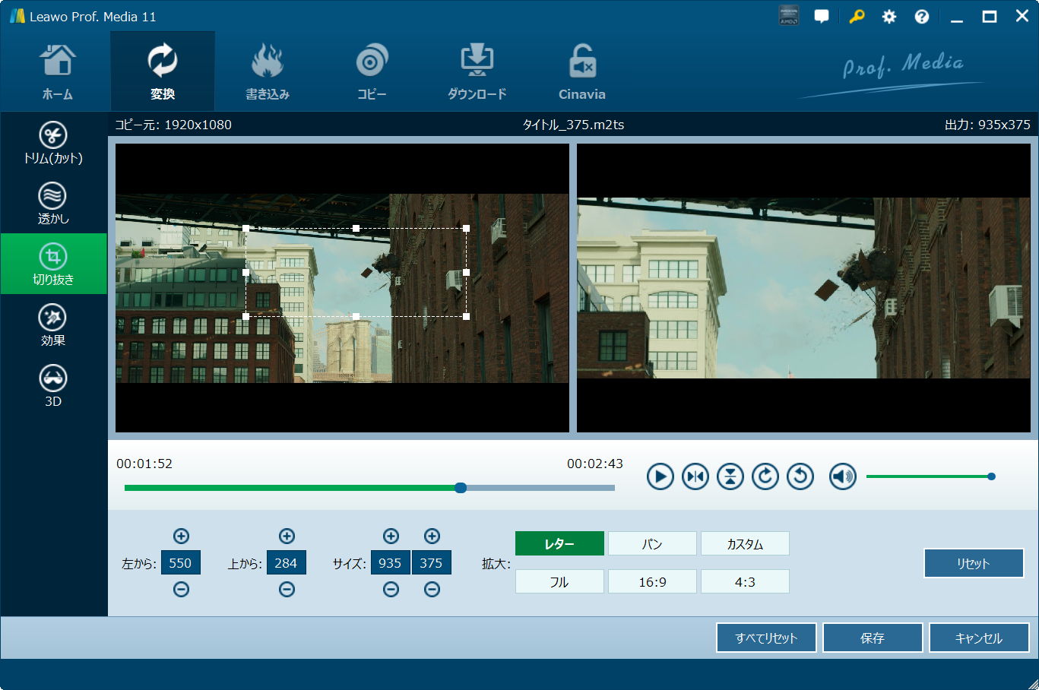The width and height of the screenshot is (1039, 690).
Task: Select the レター zoom mode
Action: tap(559, 543)
